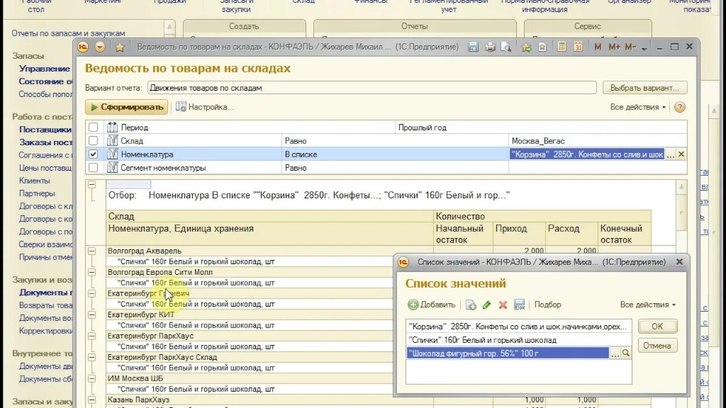Image resolution: width=726 pixels, height=408 pixels.
Task: Click the Выбрать вариант... button
Action: pyautogui.click(x=645, y=88)
